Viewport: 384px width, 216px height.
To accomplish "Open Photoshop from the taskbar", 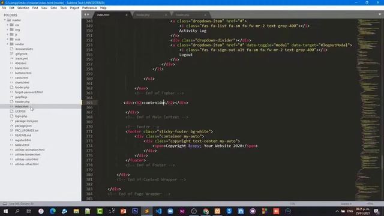I will click(x=135, y=211).
